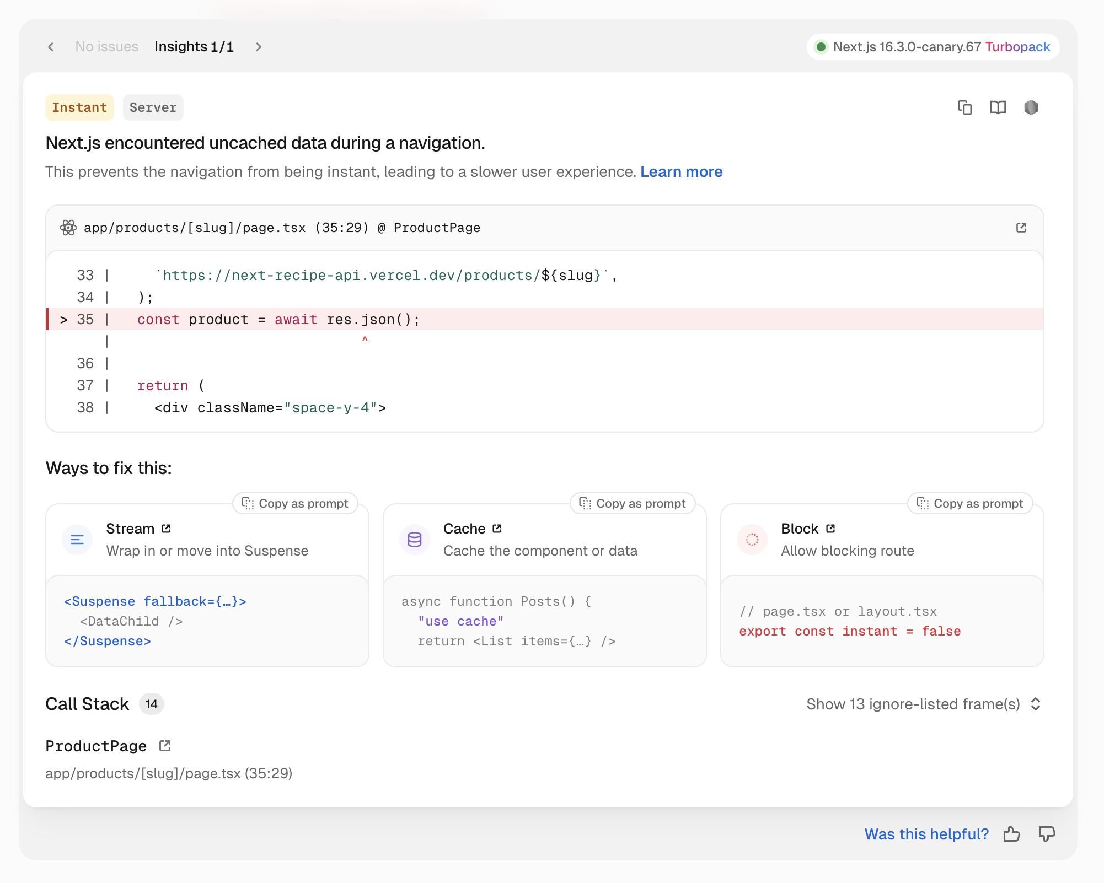Click 'Next.js encountered uncached data' heading
The height and width of the screenshot is (883, 1104).
[x=265, y=143]
